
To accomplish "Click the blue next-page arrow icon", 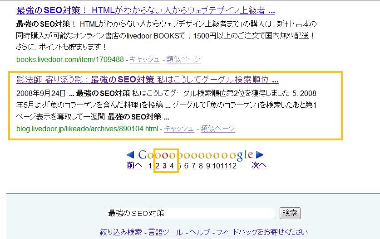I will pos(260,155).
